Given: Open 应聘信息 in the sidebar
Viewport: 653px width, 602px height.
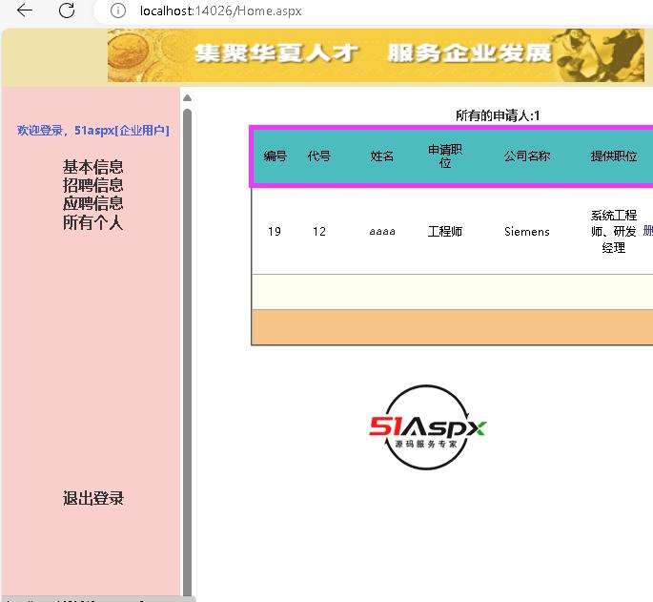Looking at the screenshot, I should pyautogui.click(x=92, y=203).
